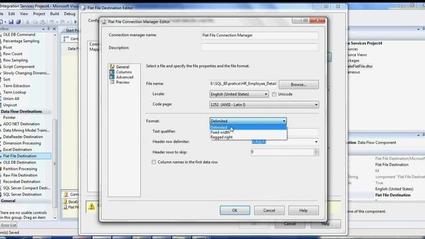Viewport: 425px width, 239px height.
Task: Click the Header rows to skip spinner
Action: [316, 152]
